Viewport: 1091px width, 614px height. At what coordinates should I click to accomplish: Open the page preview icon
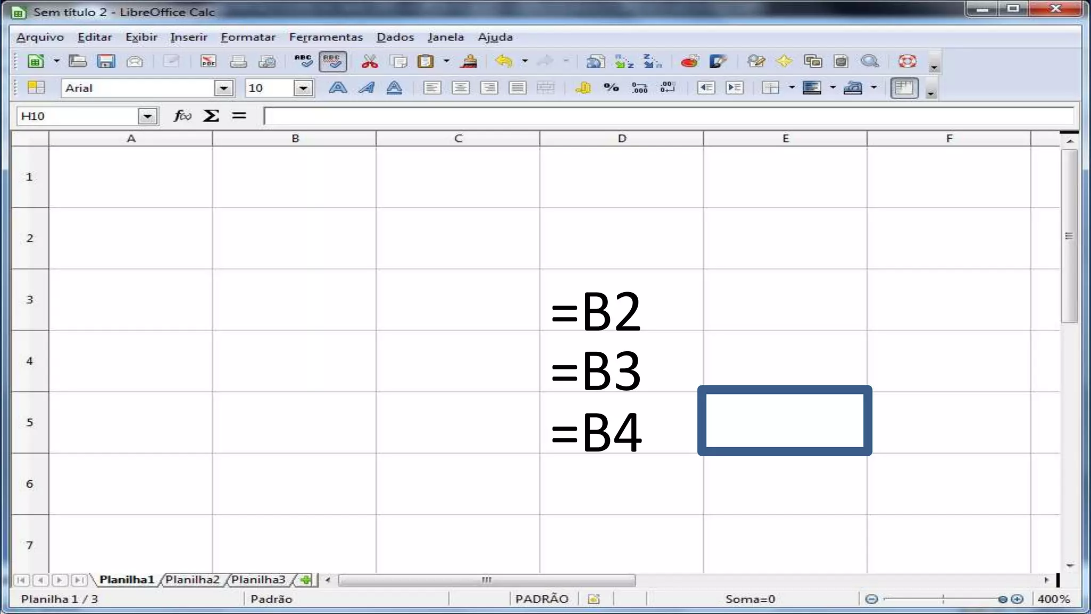267,61
